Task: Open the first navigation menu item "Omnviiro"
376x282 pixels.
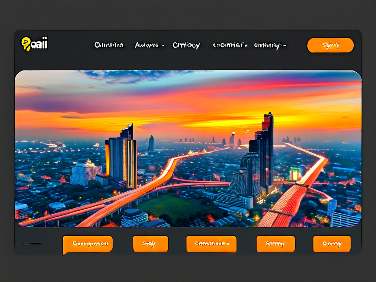Action: coord(109,45)
